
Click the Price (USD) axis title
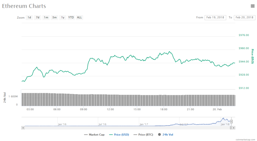coord(252,56)
